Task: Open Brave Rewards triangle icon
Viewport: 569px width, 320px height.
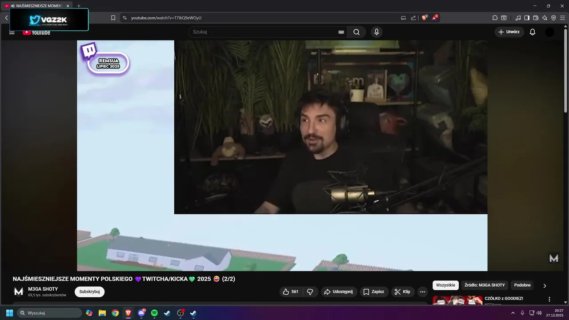Action: pos(435,18)
